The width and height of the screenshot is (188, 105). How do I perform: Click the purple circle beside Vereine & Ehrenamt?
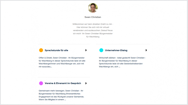41,83
